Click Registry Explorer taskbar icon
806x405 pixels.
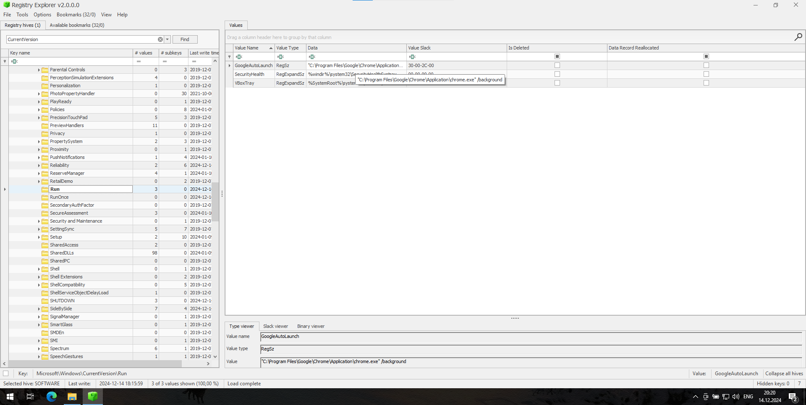coord(93,397)
